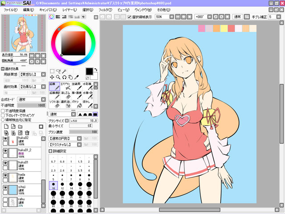Choose the 鉛筆 pencil brush
The height and width of the screenshot is (214, 285).
54,86
